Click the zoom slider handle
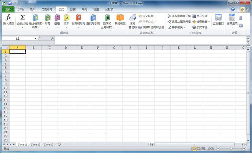Viewport: 252px width, 153px height. (x=231, y=149)
